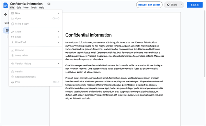Click the Google Docs home logo
The width and height of the screenshot is (206, 126).
click(x=5, y=5)
